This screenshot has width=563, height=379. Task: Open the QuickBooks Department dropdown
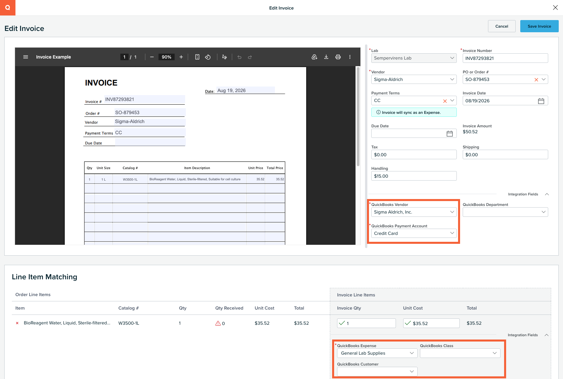(505, 212)
